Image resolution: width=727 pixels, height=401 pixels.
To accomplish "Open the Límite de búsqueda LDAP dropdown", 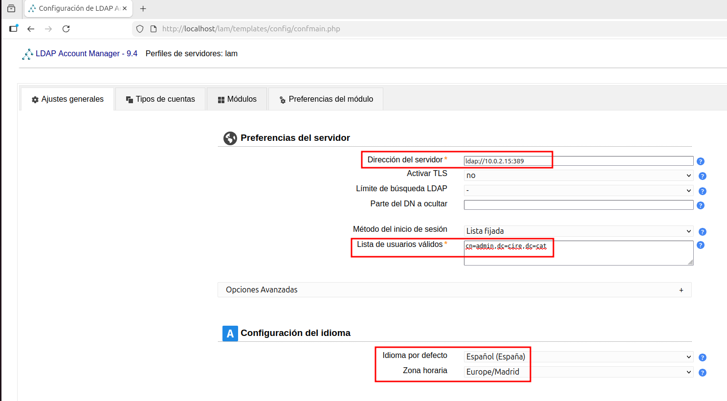I will click(578, 190).
